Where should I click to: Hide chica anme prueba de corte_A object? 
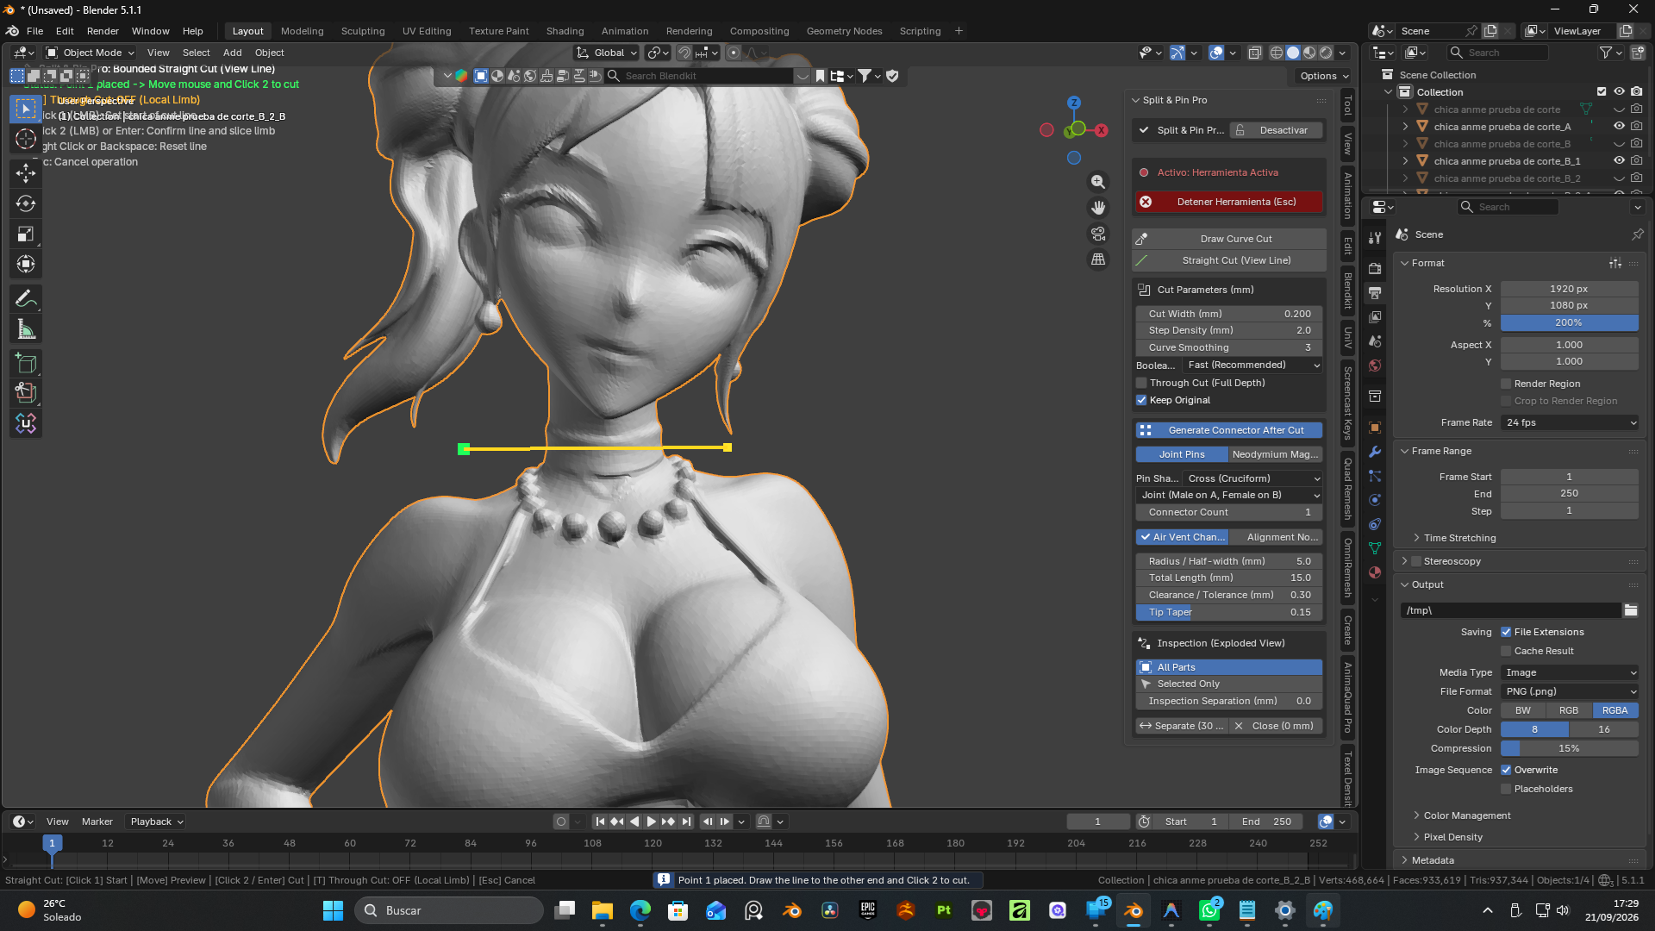tap(1619, 127)
